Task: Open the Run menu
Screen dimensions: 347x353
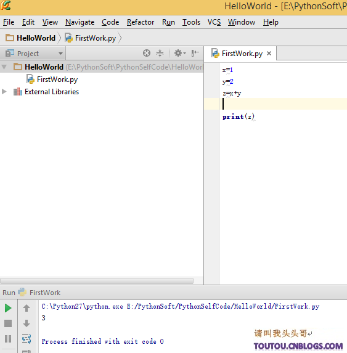Action: click(x=168, y=22)
